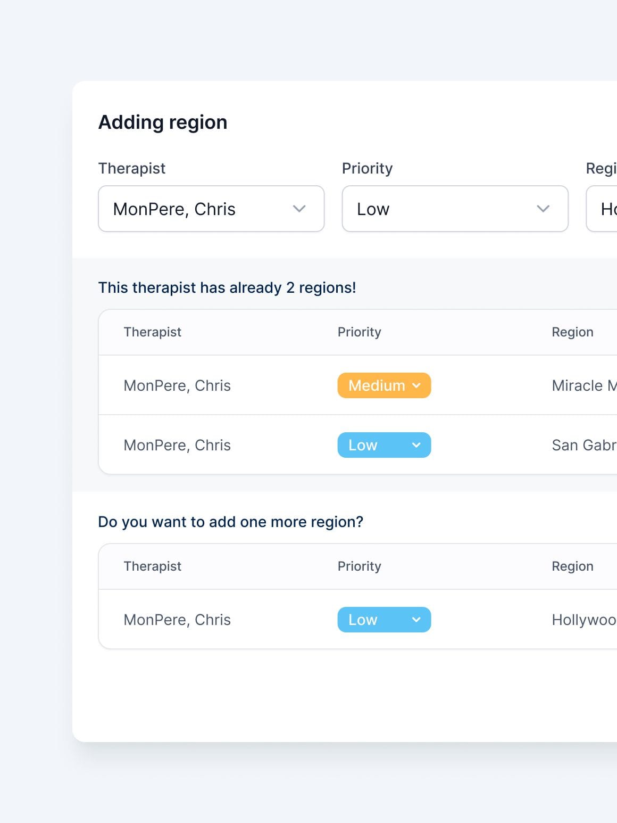Open the Low priority badge in the Hollywood row
This screenshot has height=823, width=617.
tap(372, 620)
